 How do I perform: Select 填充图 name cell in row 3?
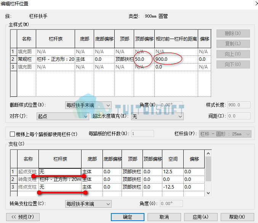coord(26,67)
